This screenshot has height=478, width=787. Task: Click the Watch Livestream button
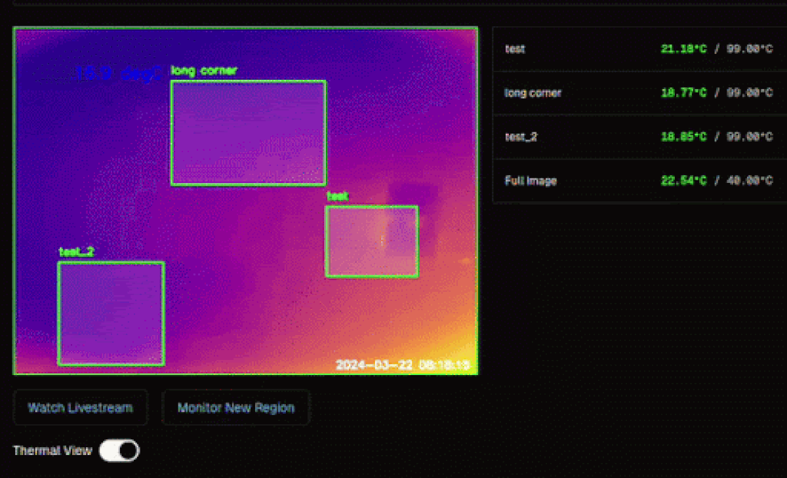(80, 408)
